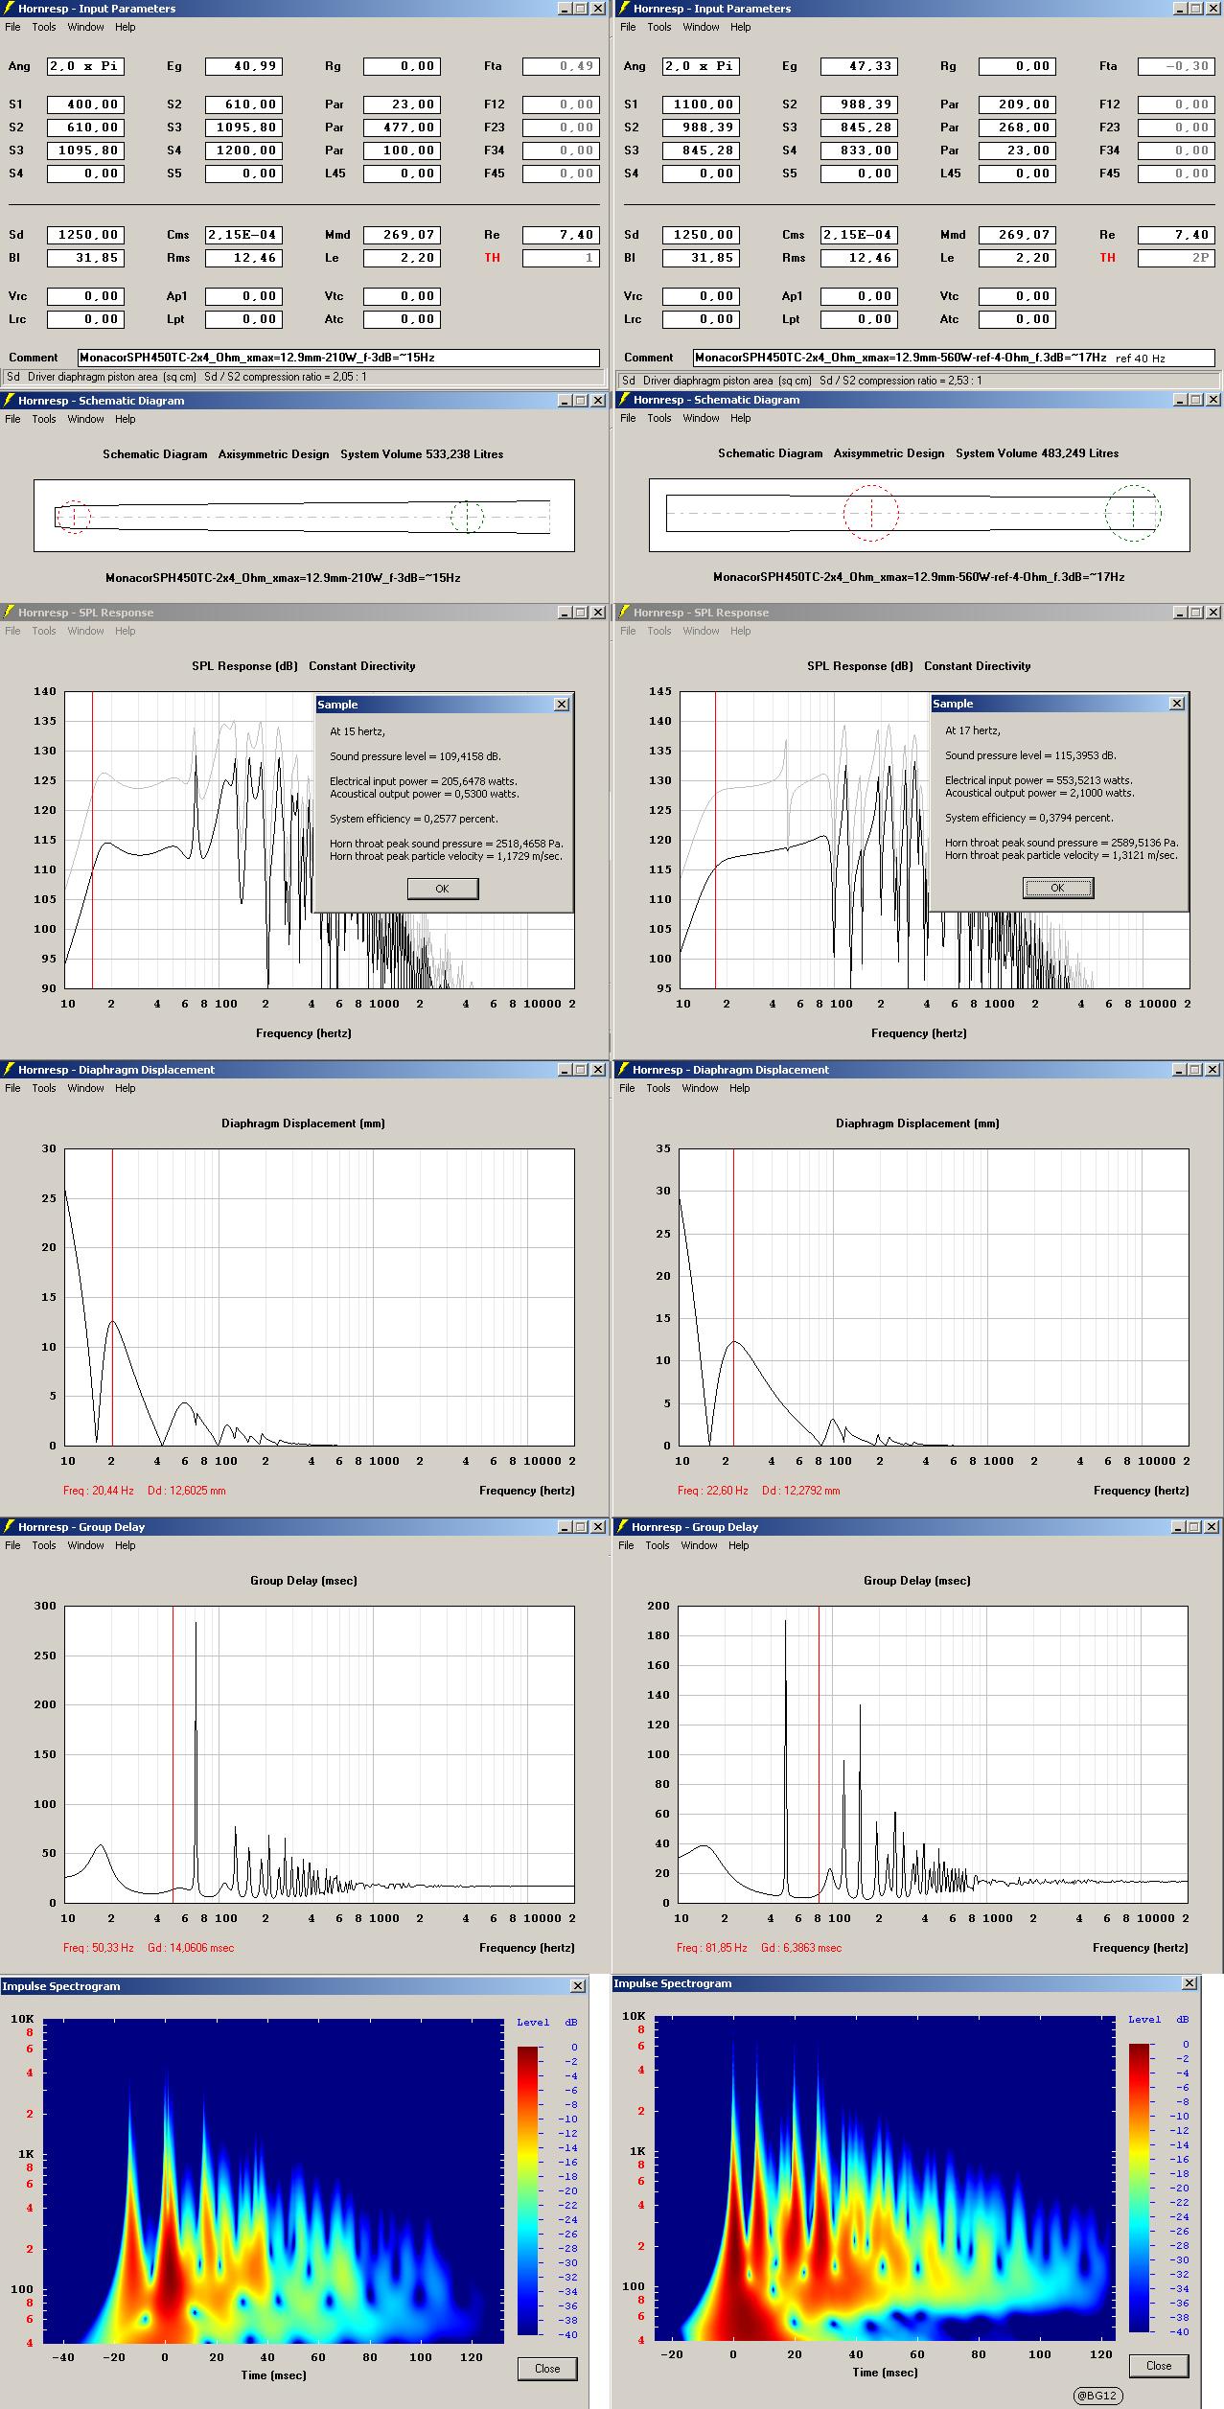Click Close in the left Impulse Spectrogram window
Viewport: 1224px width, 2409px height.
pyautogui.click(x=547, y=2368)
